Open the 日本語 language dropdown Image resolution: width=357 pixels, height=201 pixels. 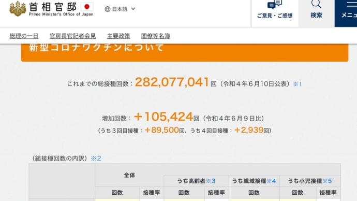pyautogui.click(x=120, y=9)
